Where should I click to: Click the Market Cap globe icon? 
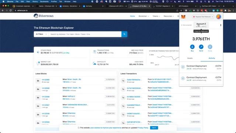(38, 63)
